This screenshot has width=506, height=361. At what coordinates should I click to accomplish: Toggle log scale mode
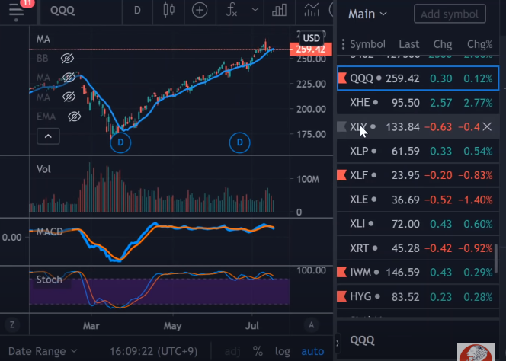pyautogui.click(x=283, y=351)
